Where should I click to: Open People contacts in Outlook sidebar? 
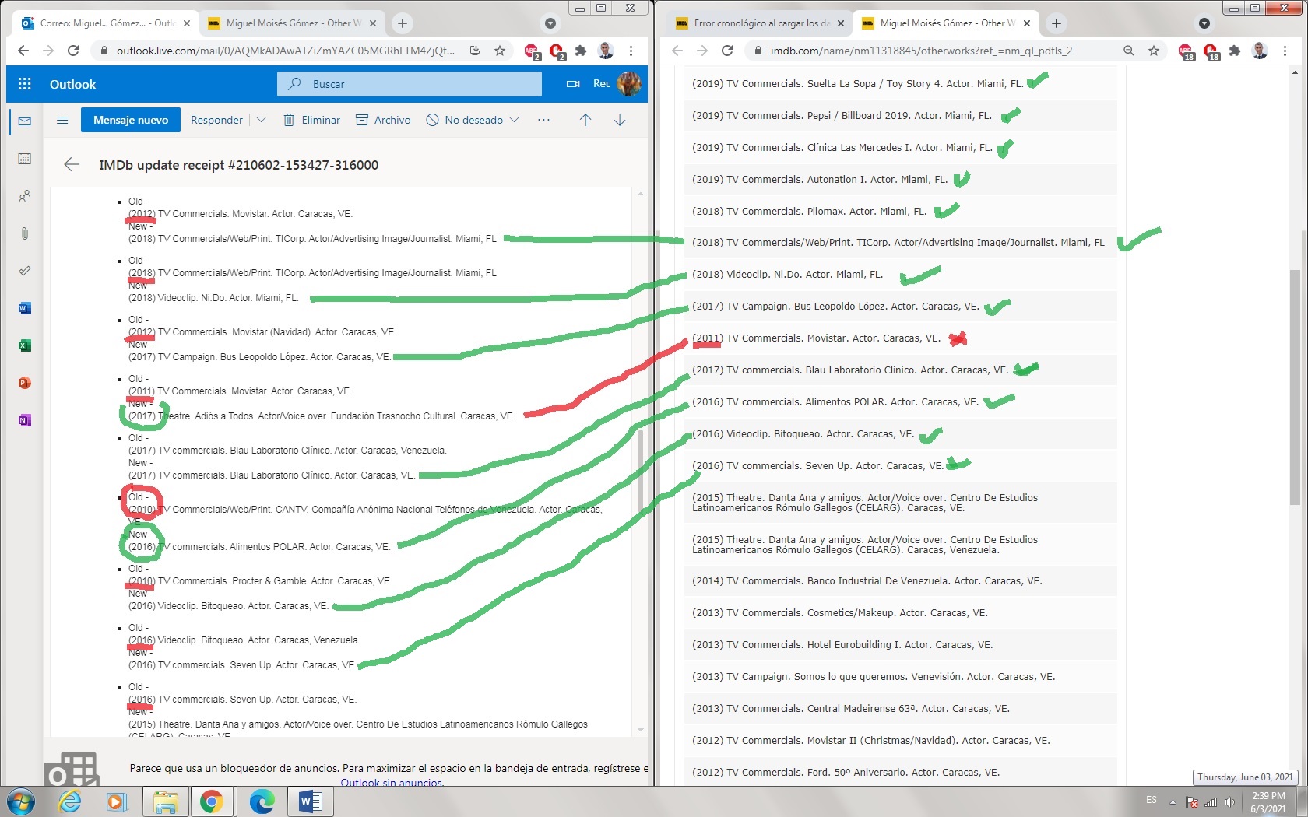[x=25, y=196]
